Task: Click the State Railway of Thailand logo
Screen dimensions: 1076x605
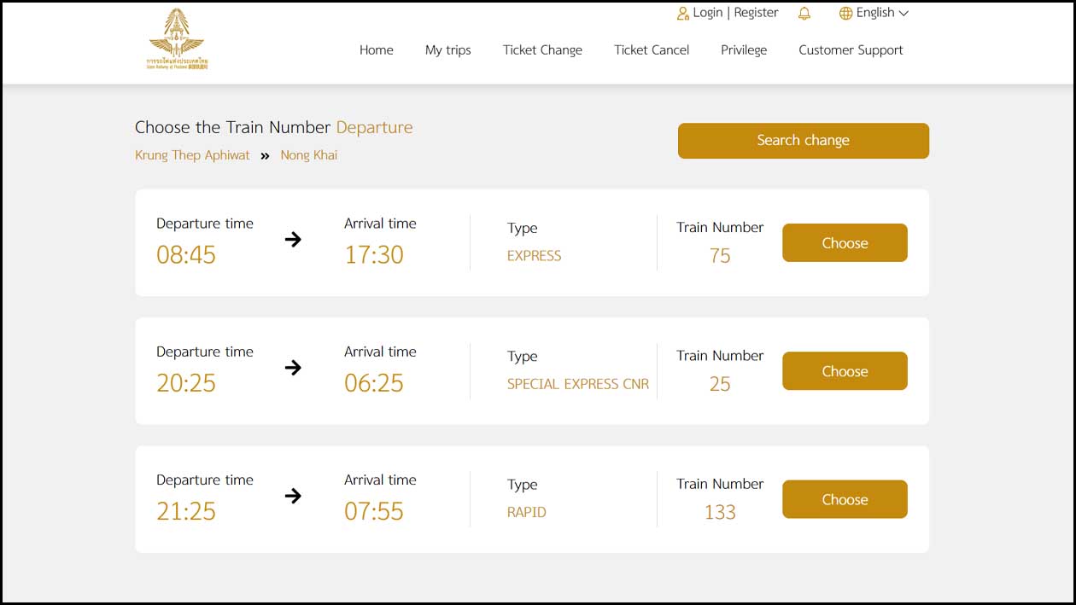Action: (177, 39)
